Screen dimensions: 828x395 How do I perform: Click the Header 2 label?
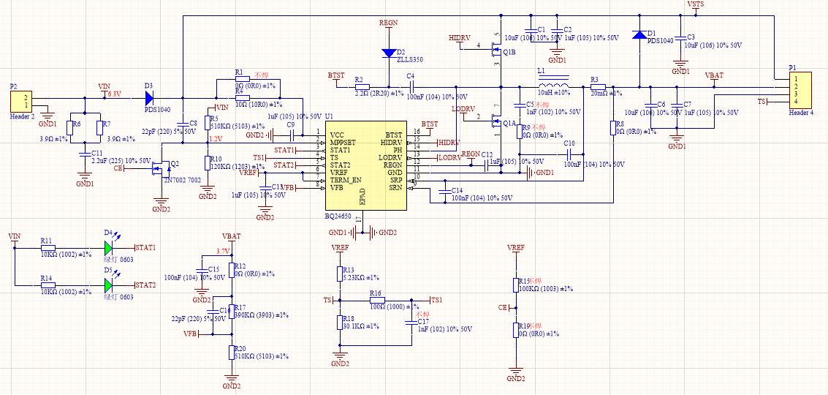(x=23, y=117)
